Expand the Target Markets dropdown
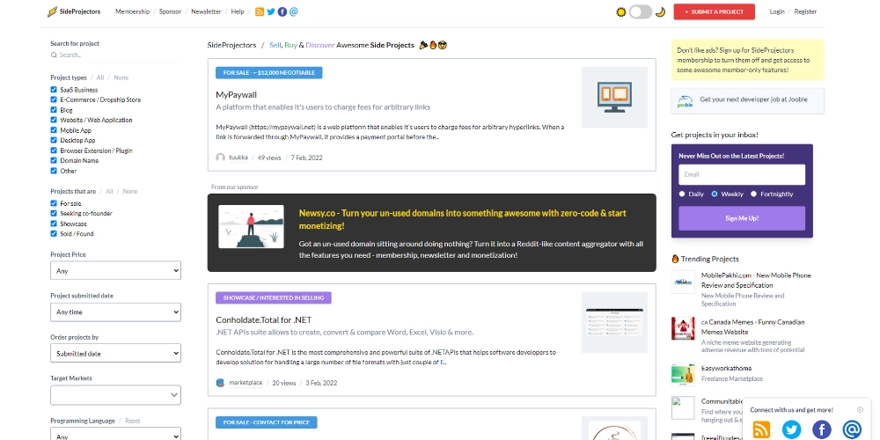The width and height of the screenshot is (880, 440). point(115,395)
